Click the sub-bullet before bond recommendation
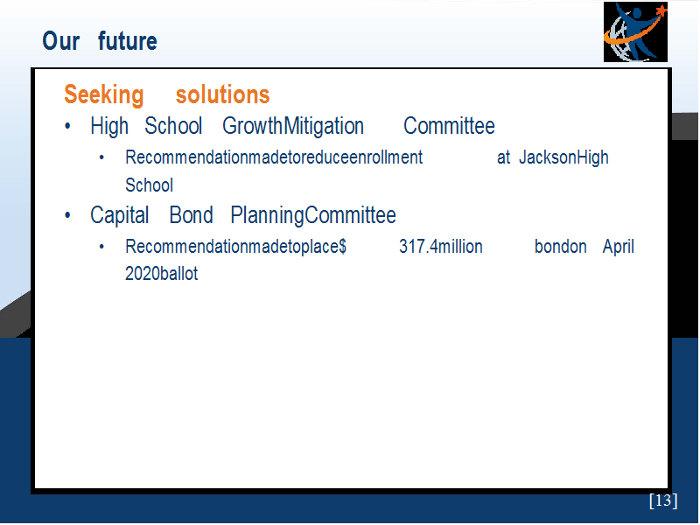700x525 pixels. coord(101,247)
